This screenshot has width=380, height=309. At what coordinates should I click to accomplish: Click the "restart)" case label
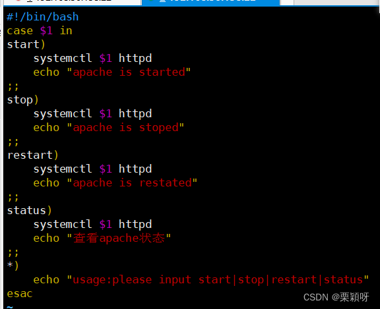click(x=33, y=155)
